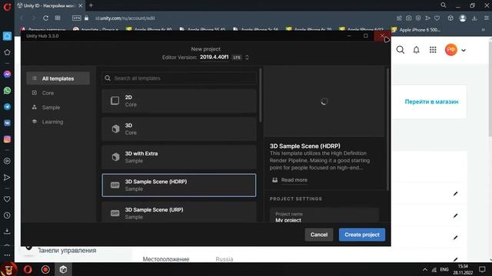Click the Create project button
492x276 pixels.
click(x=362, y=235)
